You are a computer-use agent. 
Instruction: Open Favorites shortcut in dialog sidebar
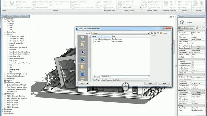83,68
